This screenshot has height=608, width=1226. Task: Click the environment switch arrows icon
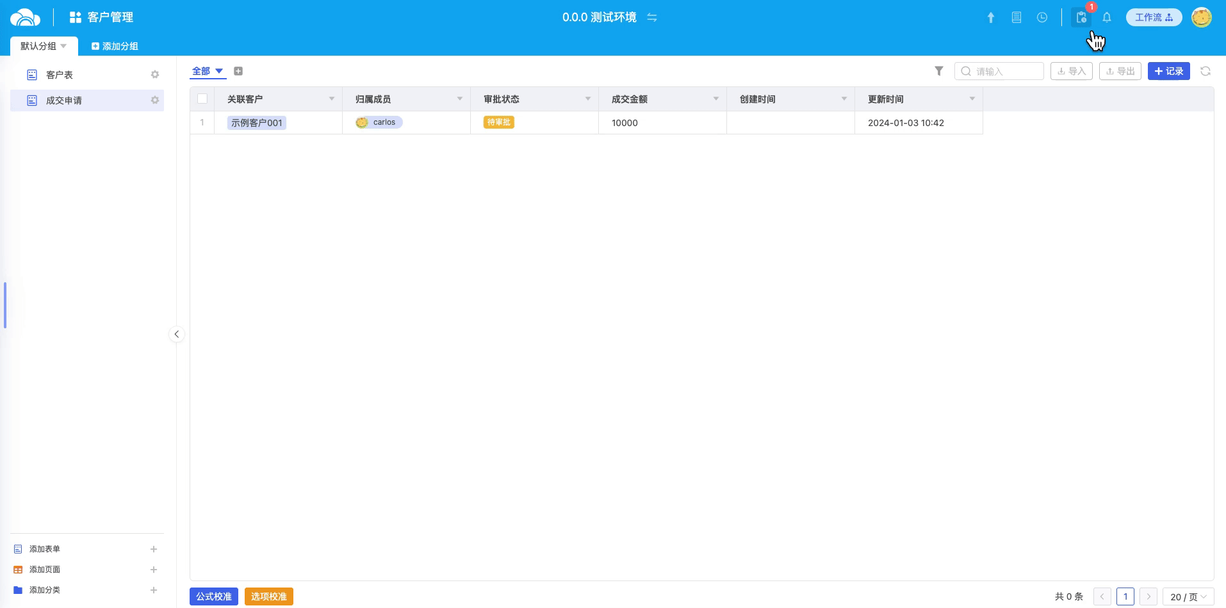(652, 17)
